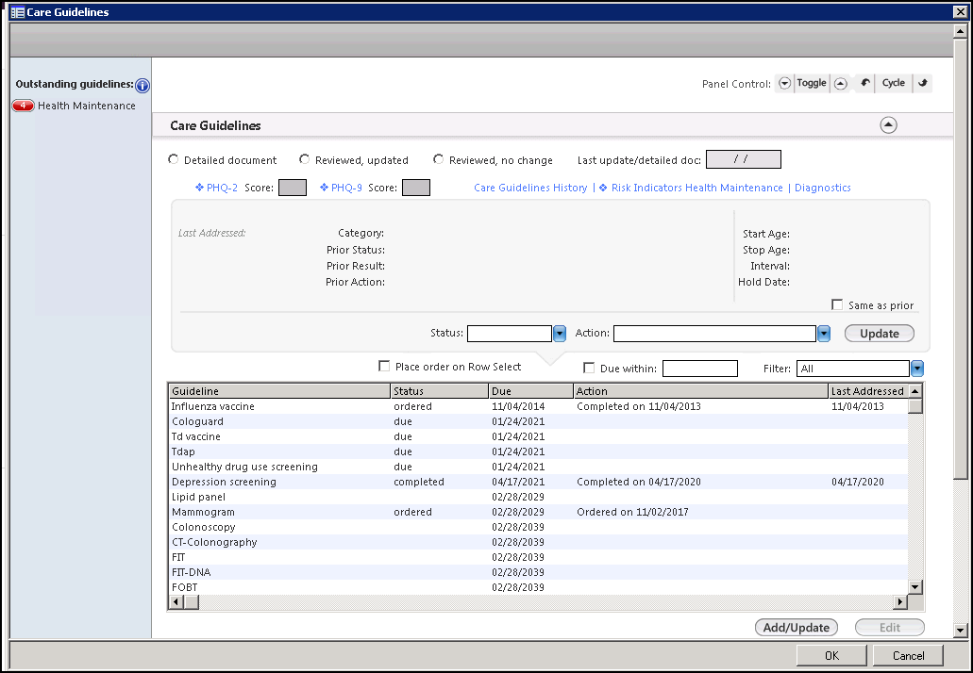The width and height of the screenshot is (973, 673).
Task: Select the Influenza vaccine row
Action: (x=539, y=406)
